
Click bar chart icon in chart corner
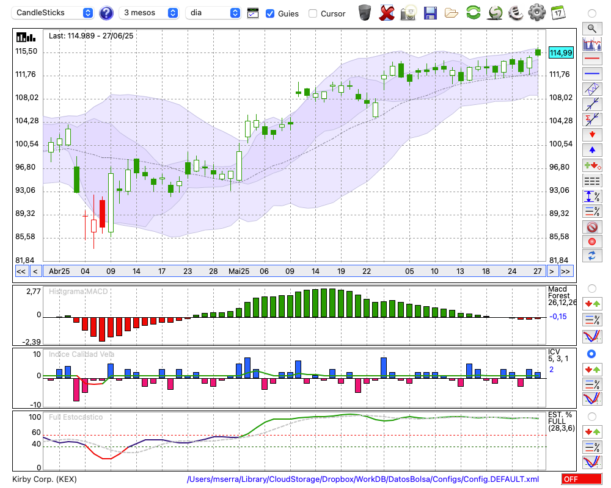(x=26, y=37)
